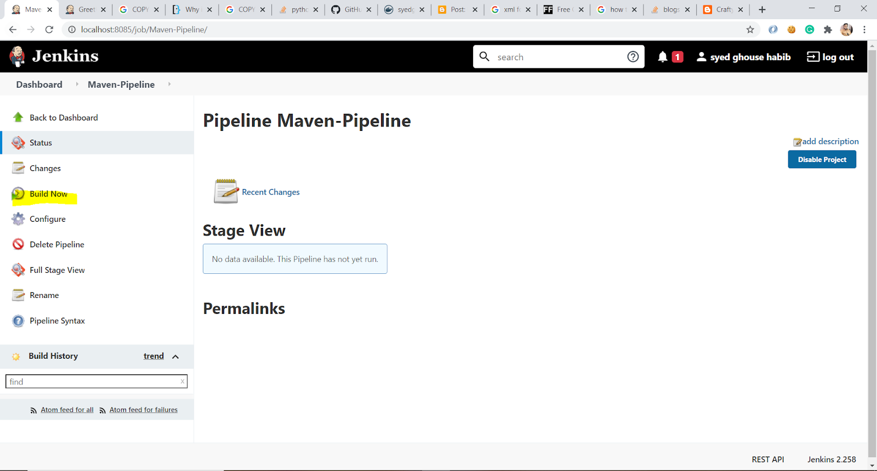Click the Disable Project button

pos(822,159)
